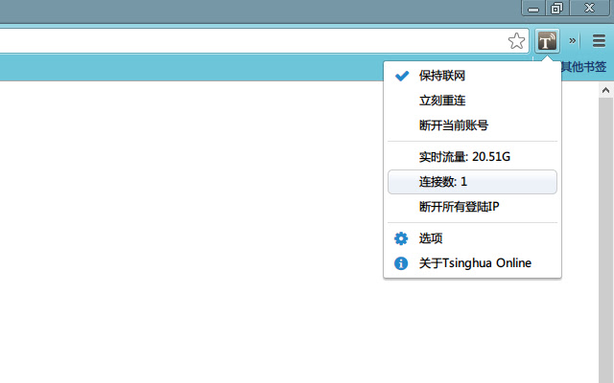The width and height of the screenshot is (614, 383).
Task: Open 关于Tsinghua Online info item
Action: [x=472, y=263]
